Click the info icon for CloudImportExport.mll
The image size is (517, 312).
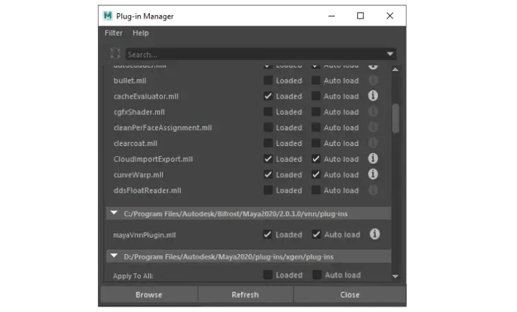(373, 158)
